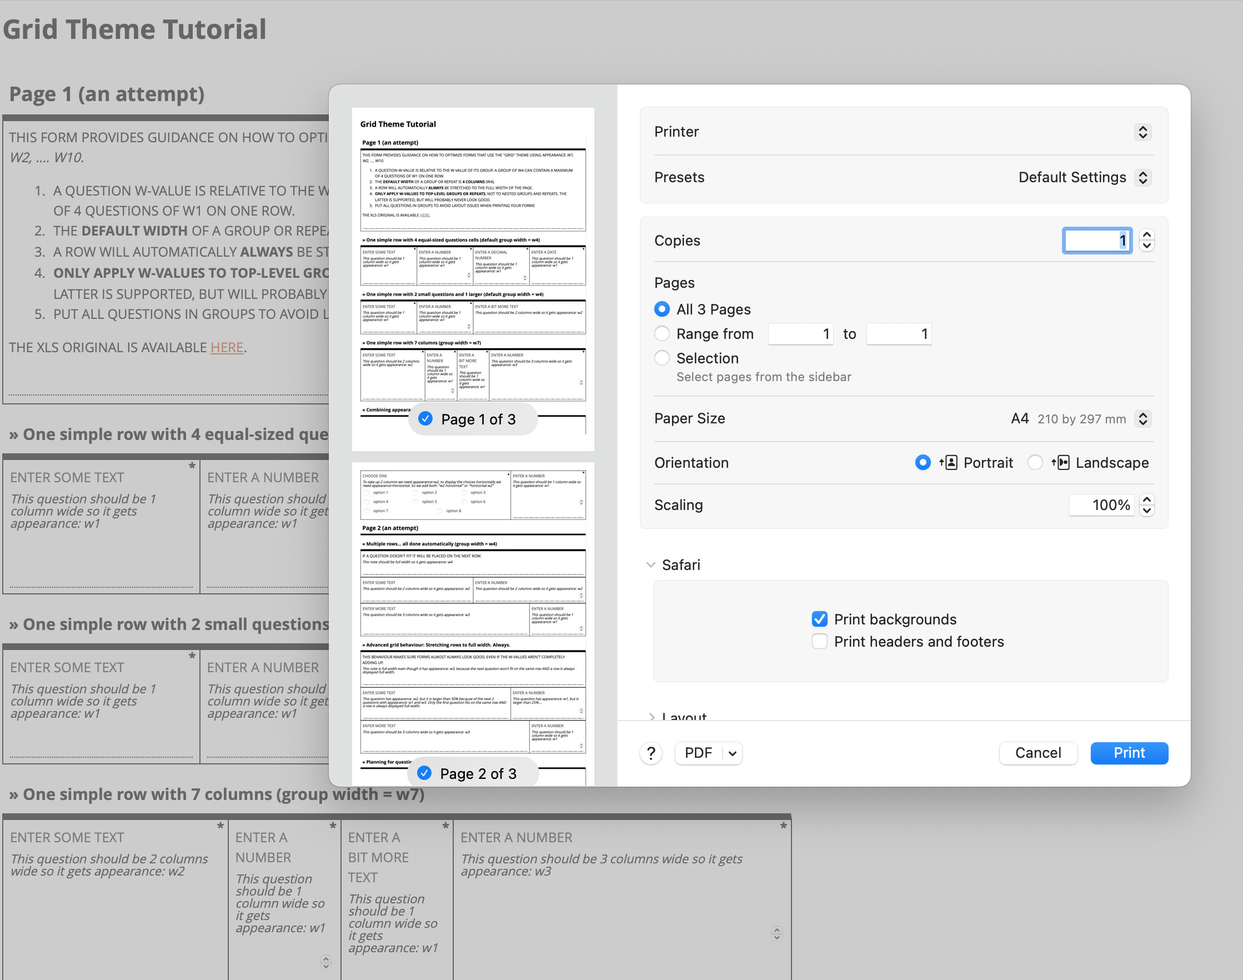1243x980 pixels.
Task: Toggle the Print backgrounds checkbox
Action: pyautogui.click(x=819, y=619)
